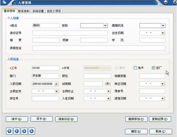This screenshot has width=177, height=137.
Task: Click the 职位 input field
Action: tap(97, 76)
